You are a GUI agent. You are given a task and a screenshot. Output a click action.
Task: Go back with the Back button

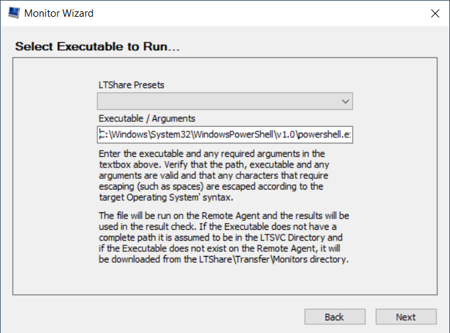pyautogui.click(x=334, y=317)
